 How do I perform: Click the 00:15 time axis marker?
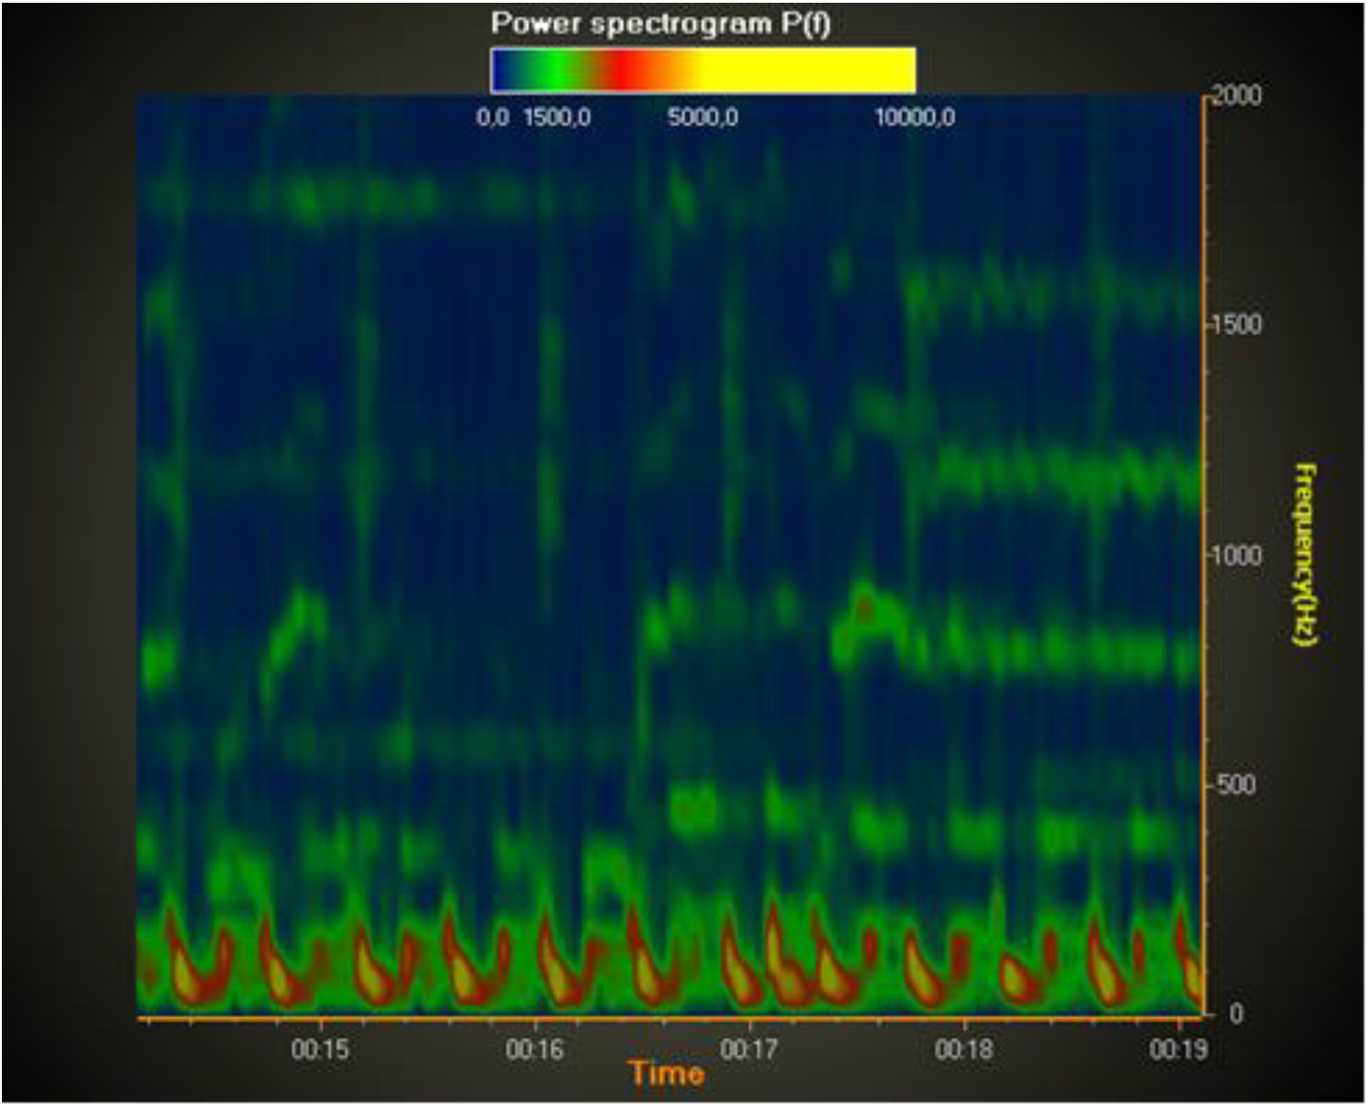coord(320,1050)
